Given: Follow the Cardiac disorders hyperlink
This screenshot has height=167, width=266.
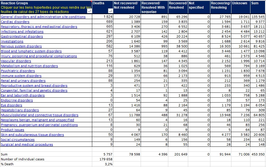Looking at the screenshot, I should [15, 22].
